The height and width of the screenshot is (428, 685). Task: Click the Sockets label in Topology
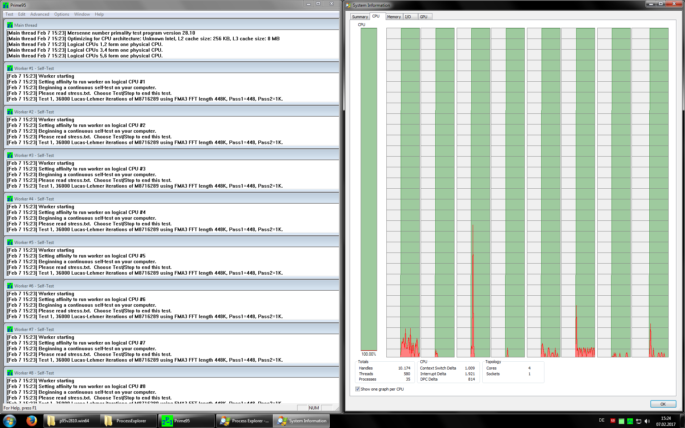(x=493, y=374)
